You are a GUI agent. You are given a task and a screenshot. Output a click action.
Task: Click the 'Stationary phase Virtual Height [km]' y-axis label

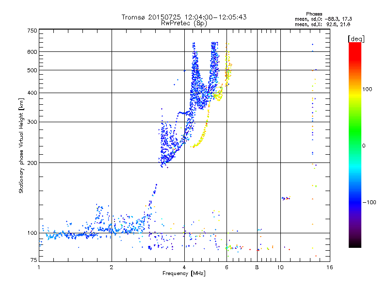pyautogui.click(x=21, y=146)
